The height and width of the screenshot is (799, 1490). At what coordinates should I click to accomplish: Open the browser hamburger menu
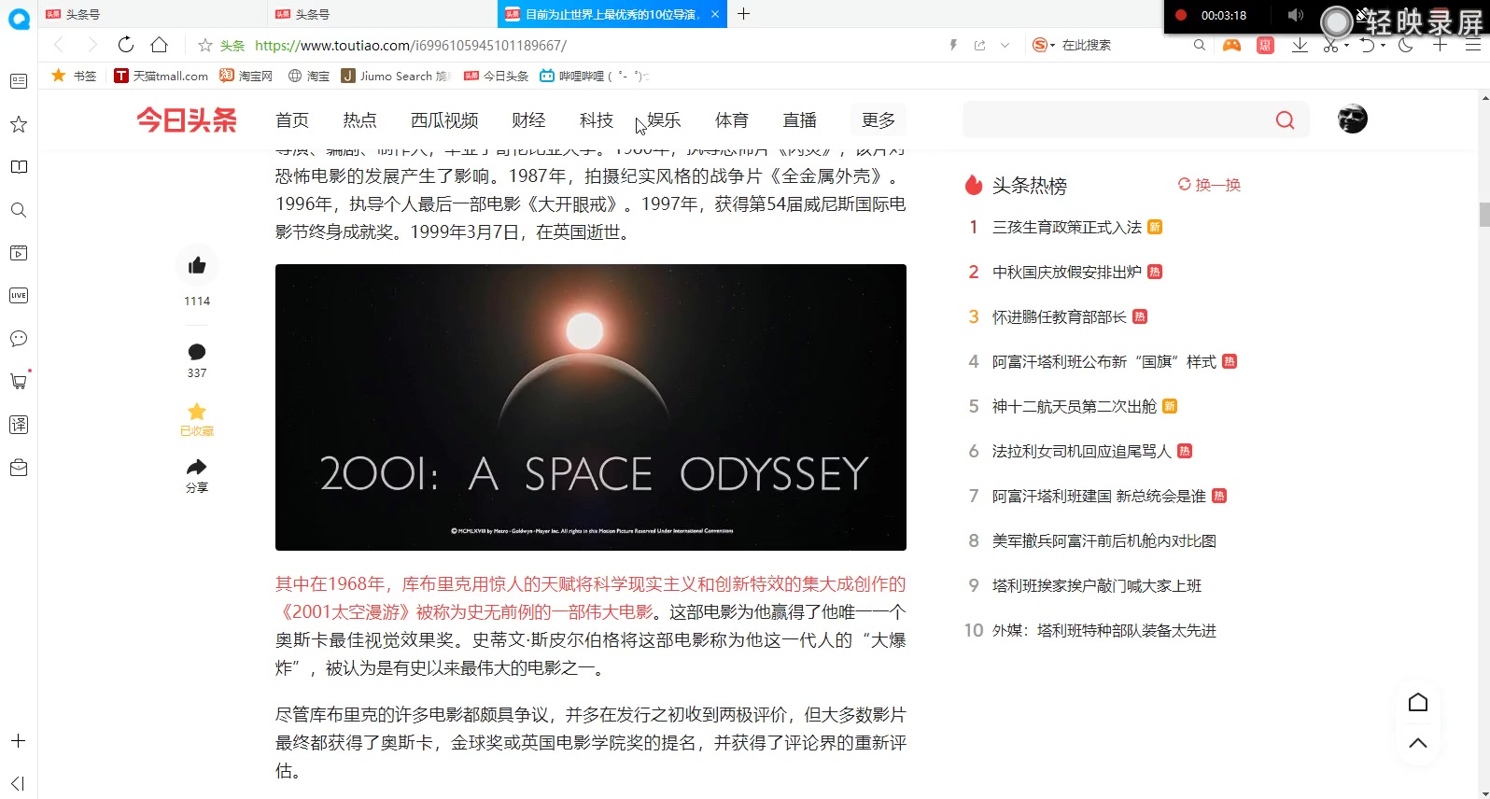(1473, 45)
